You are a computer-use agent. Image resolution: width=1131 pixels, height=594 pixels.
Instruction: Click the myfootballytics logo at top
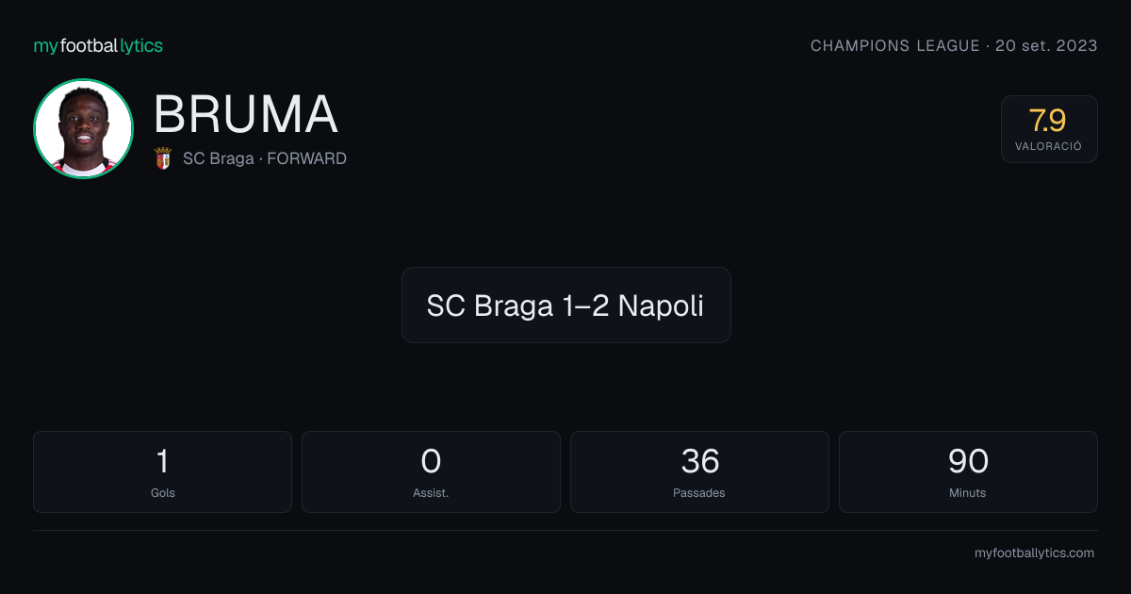98,45
